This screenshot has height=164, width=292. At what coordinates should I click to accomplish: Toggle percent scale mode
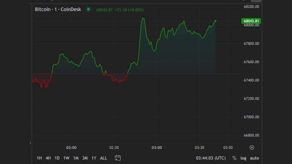(234, 158)
